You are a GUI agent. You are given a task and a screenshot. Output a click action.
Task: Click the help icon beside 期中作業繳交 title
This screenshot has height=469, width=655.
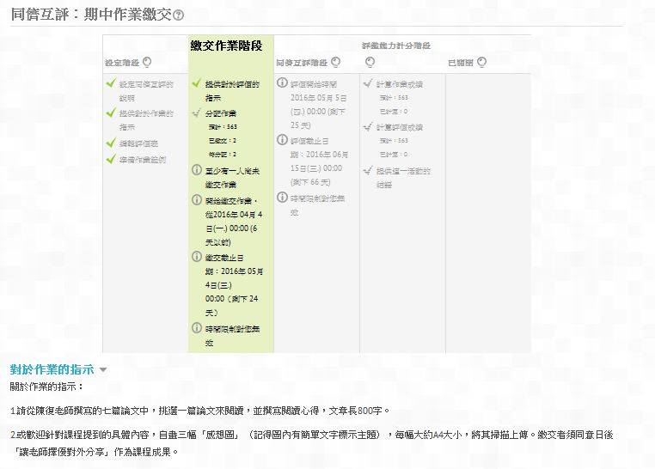tap(179, 15)
